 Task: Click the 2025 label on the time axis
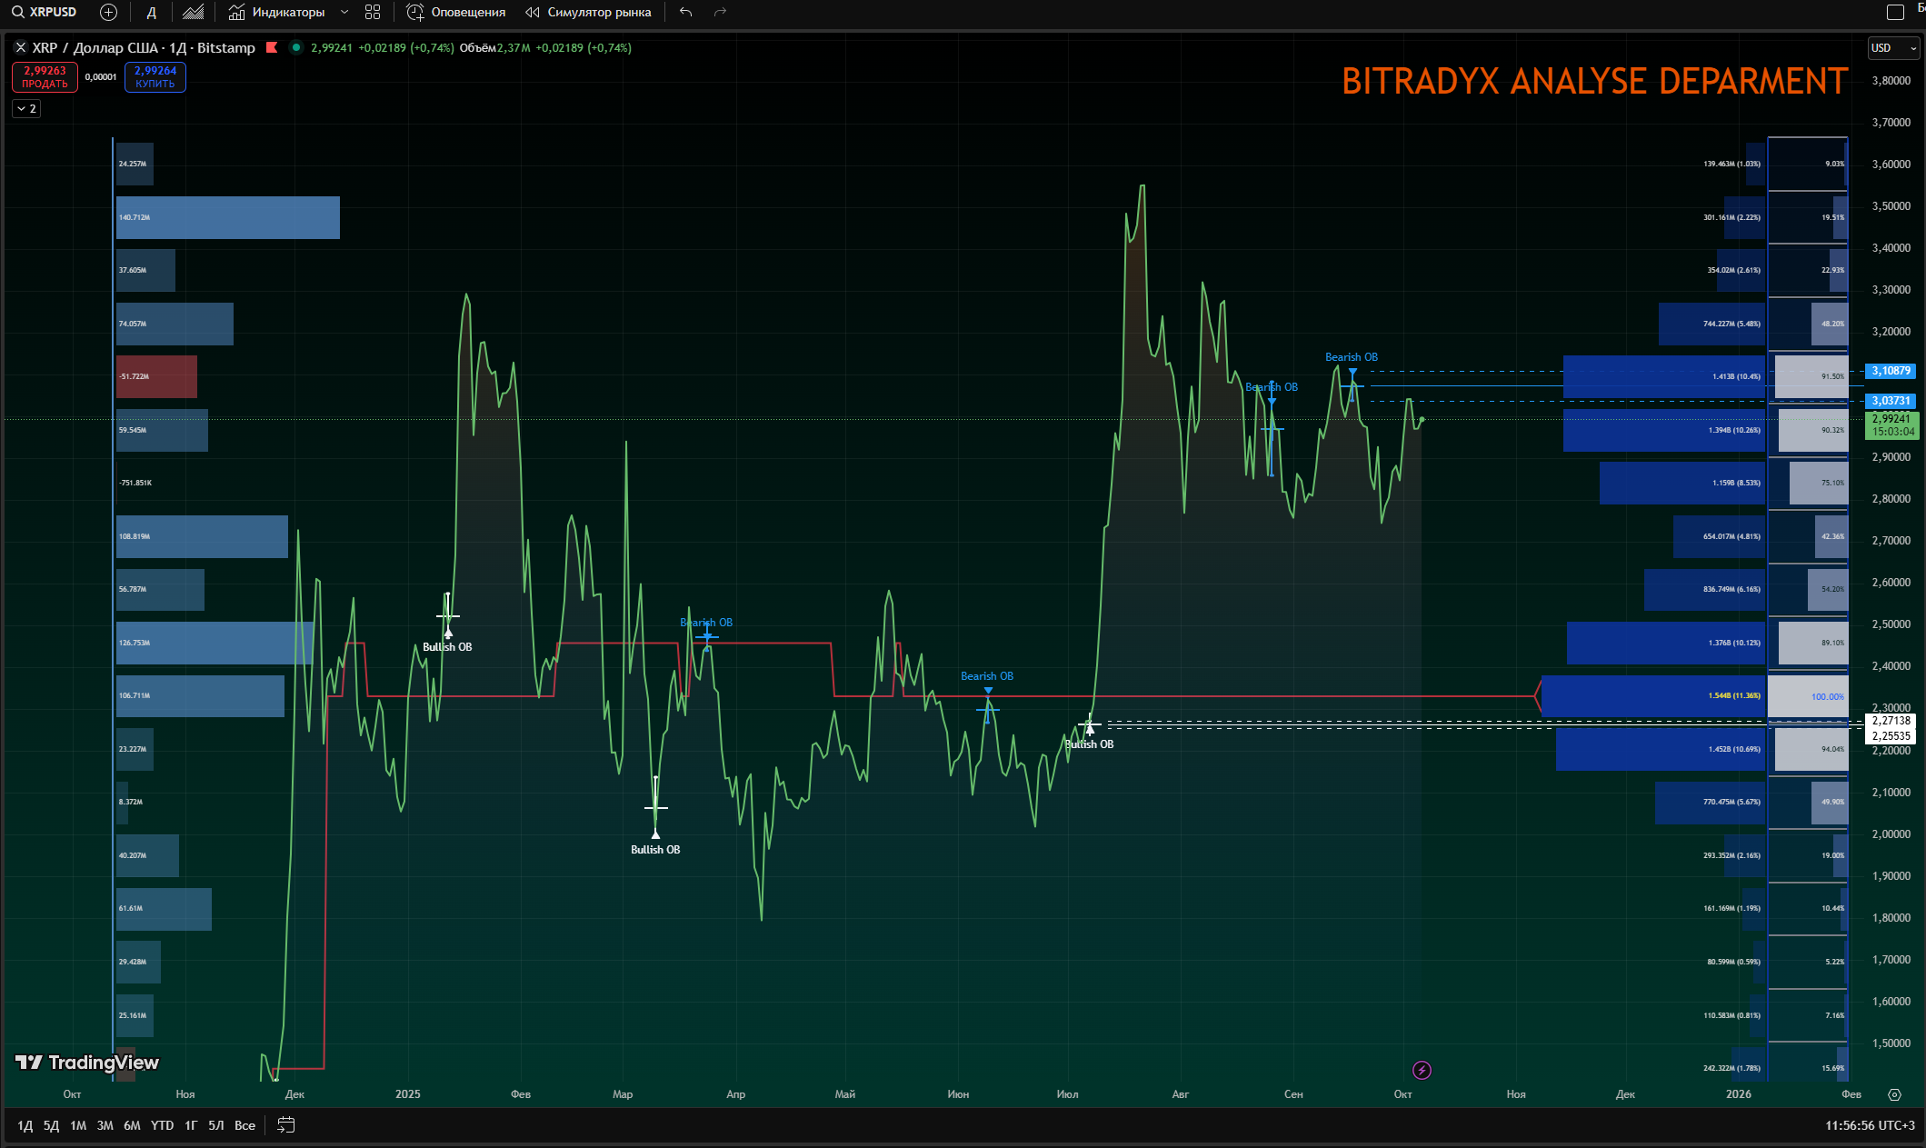coord(408,1094)
